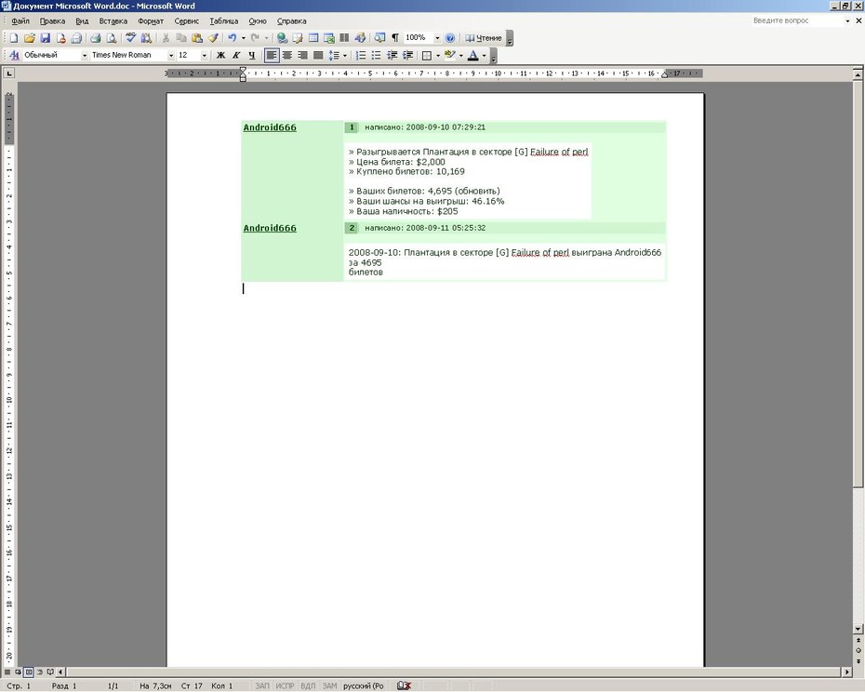Click the Чтение reading mode button
This screenshot has width=865, height=692.
484,38
